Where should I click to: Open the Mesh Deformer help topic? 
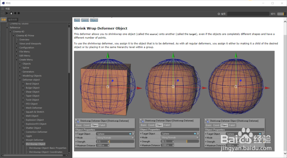[x=34, y=108]
